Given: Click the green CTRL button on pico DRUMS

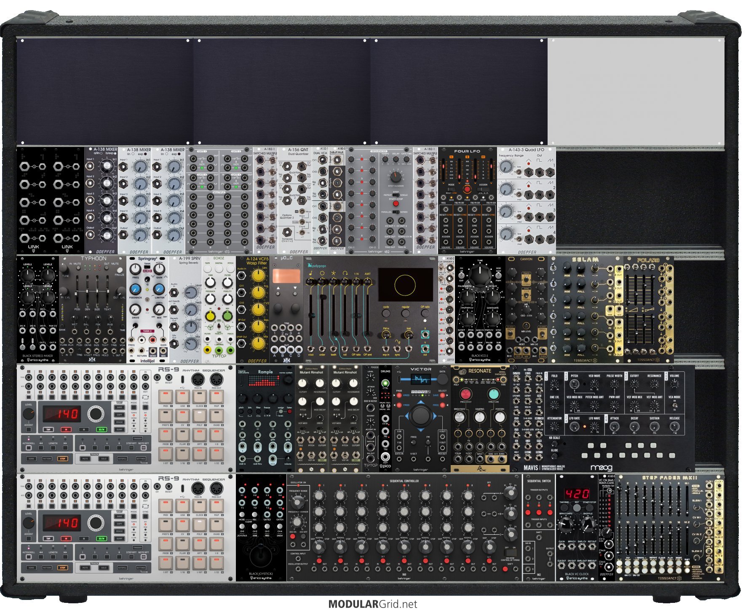Looking at the screenshot, I should [385, 383].
